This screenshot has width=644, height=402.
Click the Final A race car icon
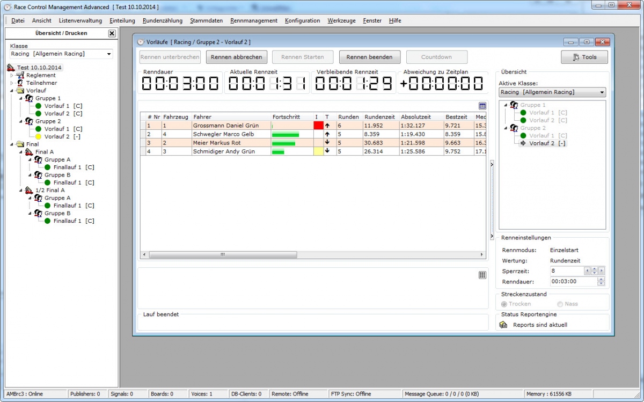pyautogui.click(x=29, y=152)
